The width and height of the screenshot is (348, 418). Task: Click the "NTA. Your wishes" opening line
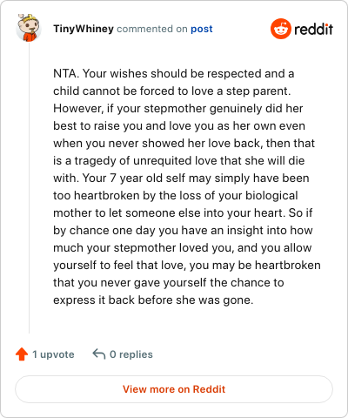click(x=173, y=74)
